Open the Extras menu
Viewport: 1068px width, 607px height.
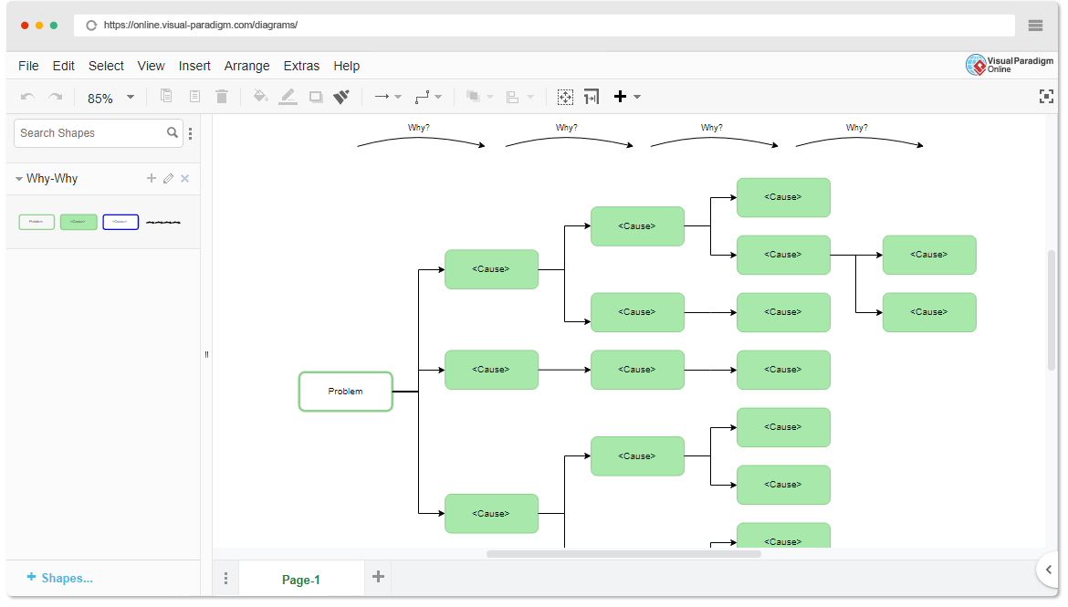click(302, 66)
